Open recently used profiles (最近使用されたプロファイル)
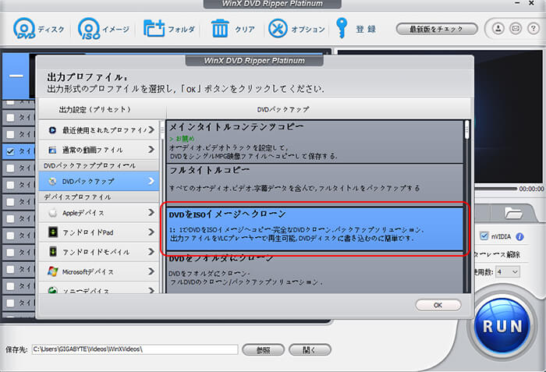Screen dimensions: 546x372 pos(99,130)
